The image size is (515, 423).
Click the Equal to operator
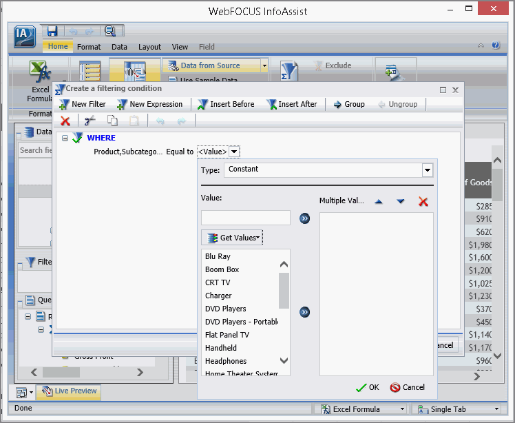coord(180,152)
